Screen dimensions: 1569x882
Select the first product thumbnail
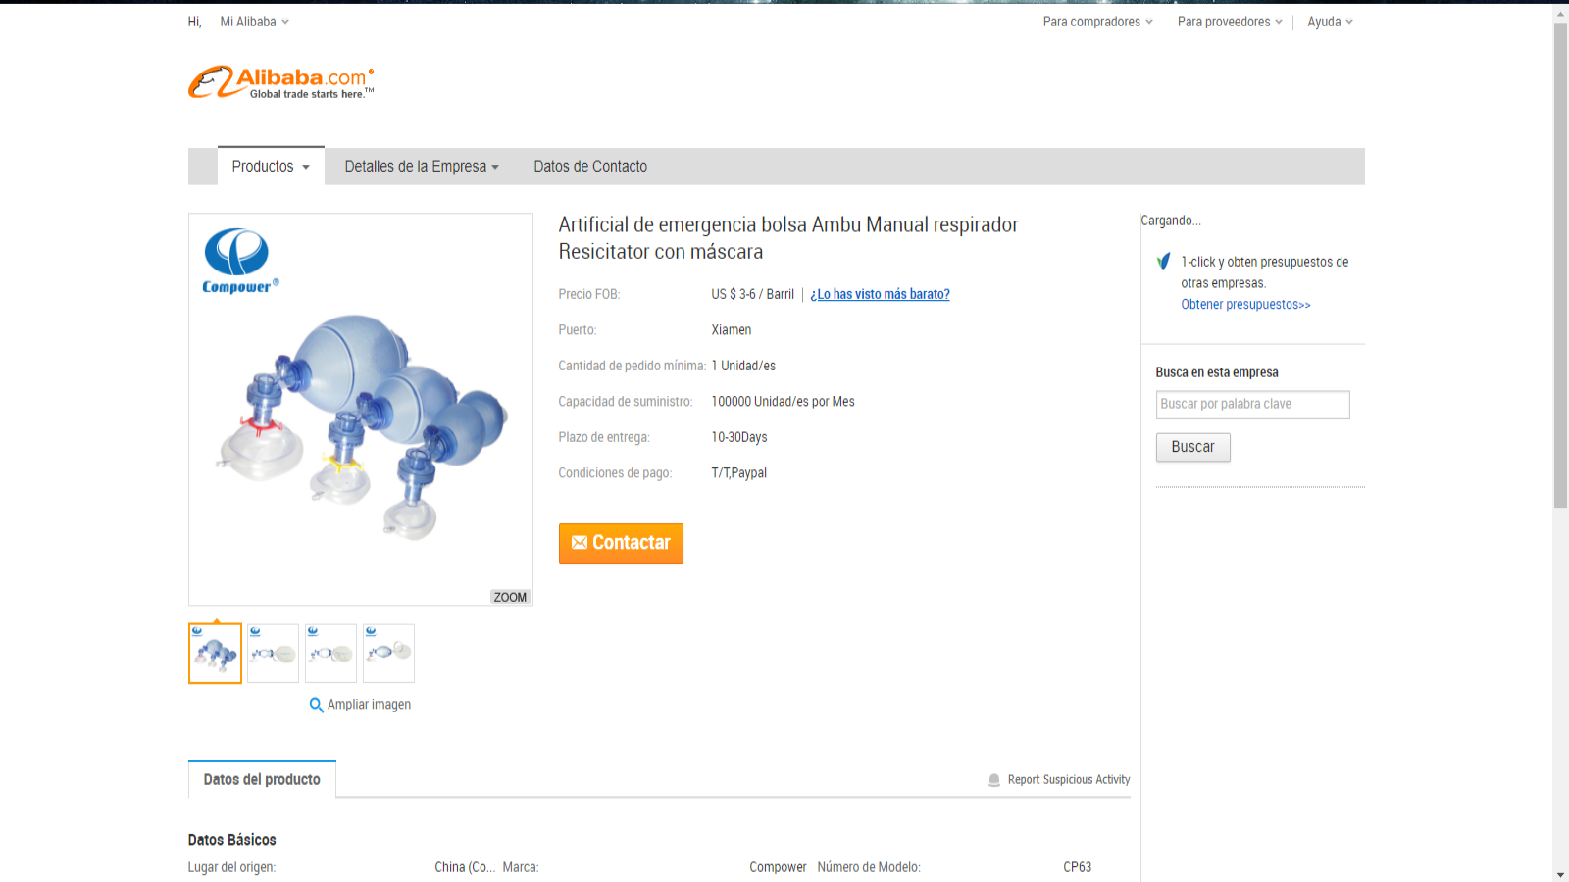[x=215, y=654]
